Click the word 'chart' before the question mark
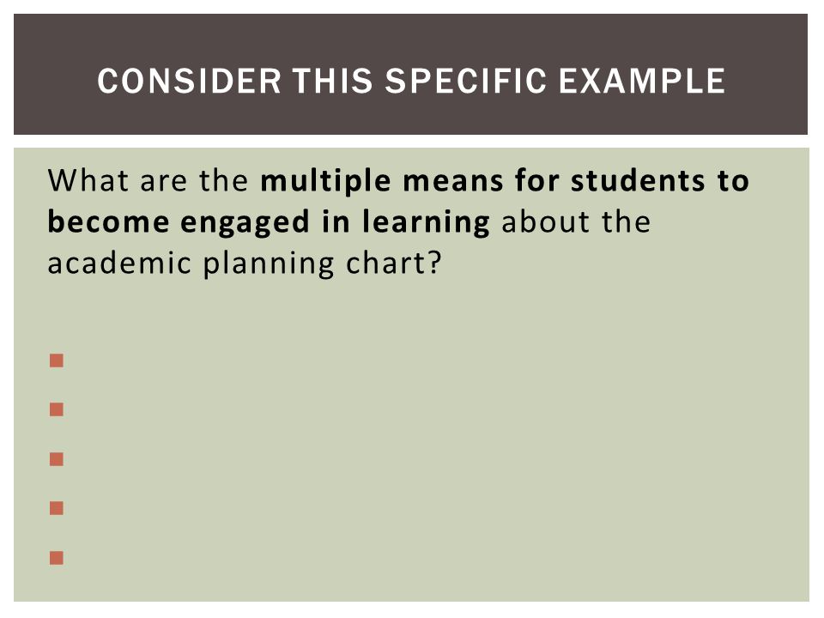This screenshot has width=824, height=618. tap(387, 263)
